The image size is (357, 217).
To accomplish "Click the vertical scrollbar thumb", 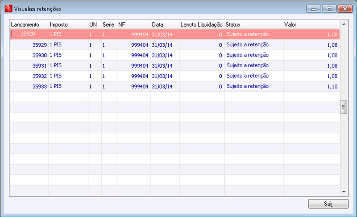I will click(x=344, y=107).
